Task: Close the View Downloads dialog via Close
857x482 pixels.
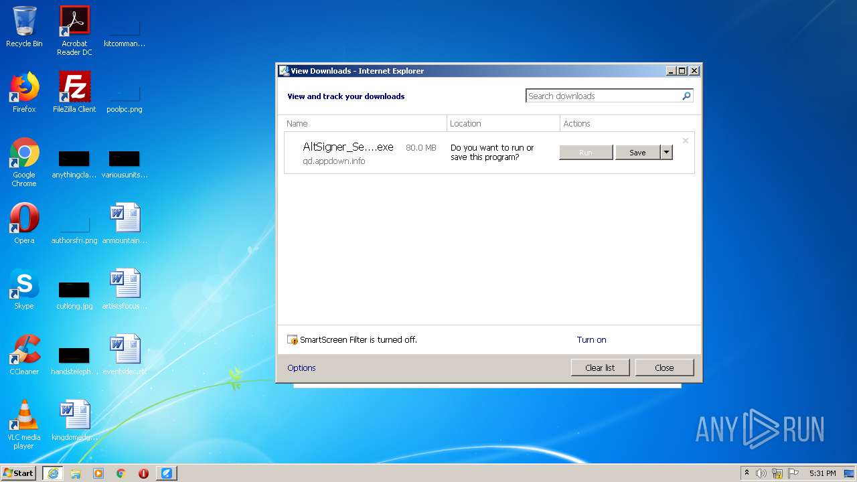Action: pos(664,368)
